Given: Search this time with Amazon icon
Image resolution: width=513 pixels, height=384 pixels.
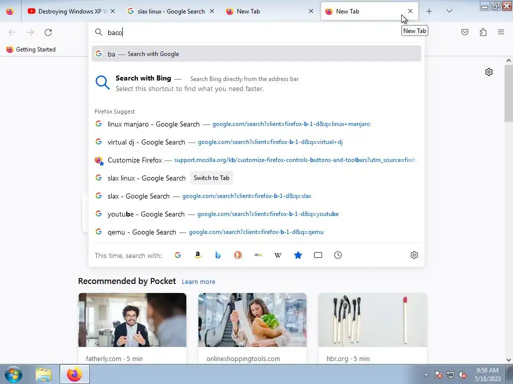Looking at the screenshot, I should 197,255.
